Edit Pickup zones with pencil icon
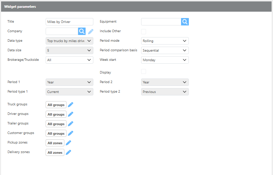273x175 pixels. click(69, 143)
